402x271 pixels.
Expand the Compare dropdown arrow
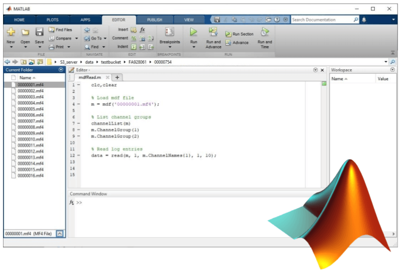coord(76,39)
